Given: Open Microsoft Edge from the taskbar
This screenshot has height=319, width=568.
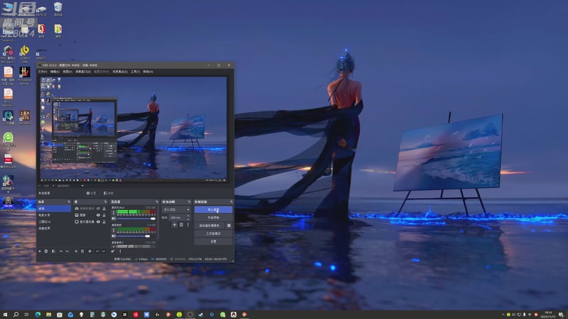Looking at the screenshot, I should coord(38,314).
